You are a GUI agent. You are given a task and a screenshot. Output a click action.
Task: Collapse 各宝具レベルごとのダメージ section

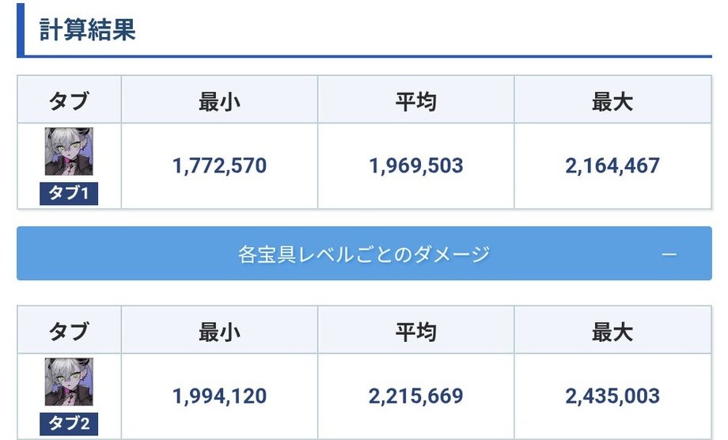click(x=364, y=253)
